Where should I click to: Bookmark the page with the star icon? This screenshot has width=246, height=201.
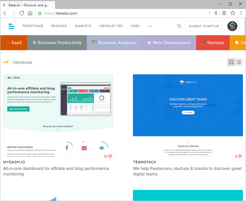point(233,13)
